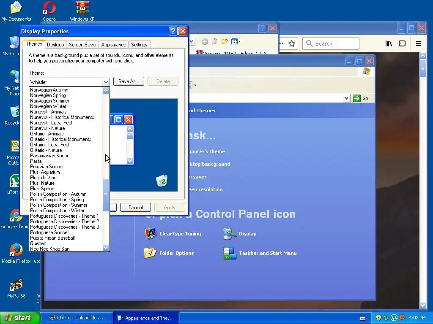Open the Folder Options control panel icon

click(x=169, y=253)
